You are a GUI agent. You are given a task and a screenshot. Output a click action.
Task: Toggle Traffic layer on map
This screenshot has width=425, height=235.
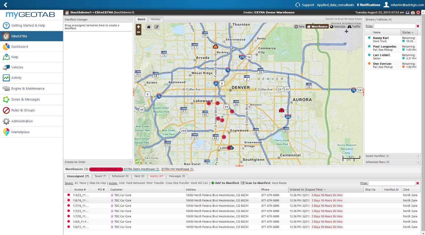click(x=354, y=26)
